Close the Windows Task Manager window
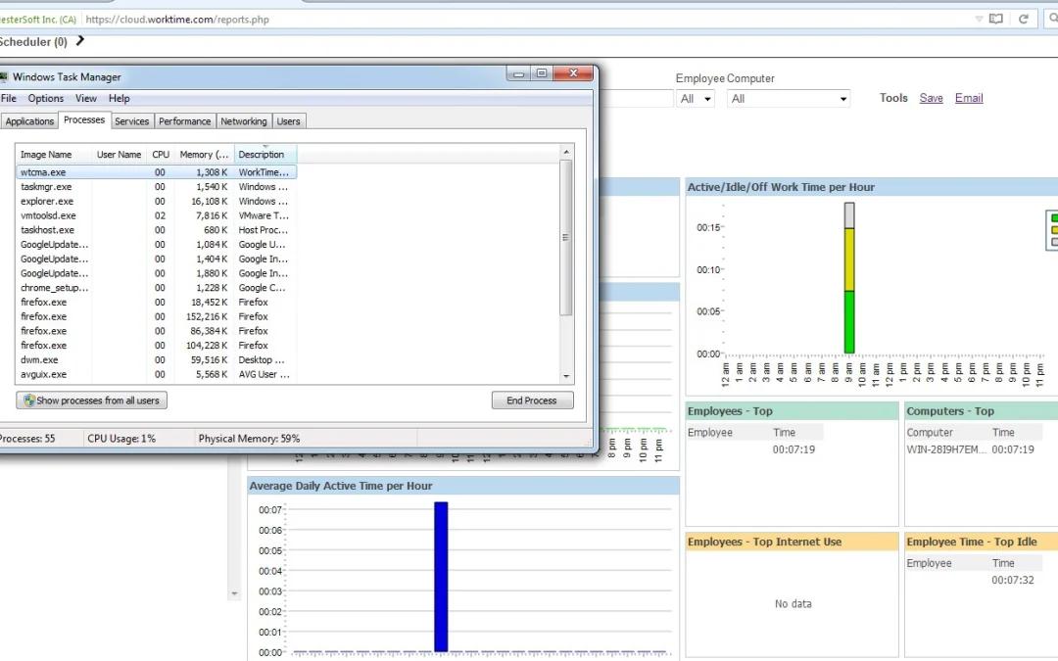This screenshot has height=661, width=1058. point(573,72)
